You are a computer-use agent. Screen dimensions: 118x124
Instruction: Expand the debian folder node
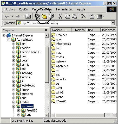[x=14, y=48]
